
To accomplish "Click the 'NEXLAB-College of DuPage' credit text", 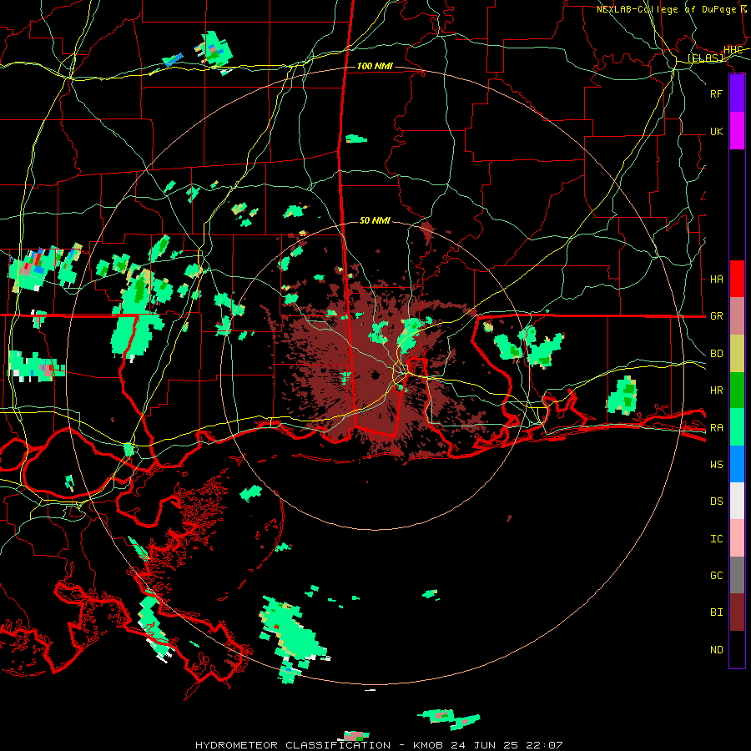I will point(666,9).
